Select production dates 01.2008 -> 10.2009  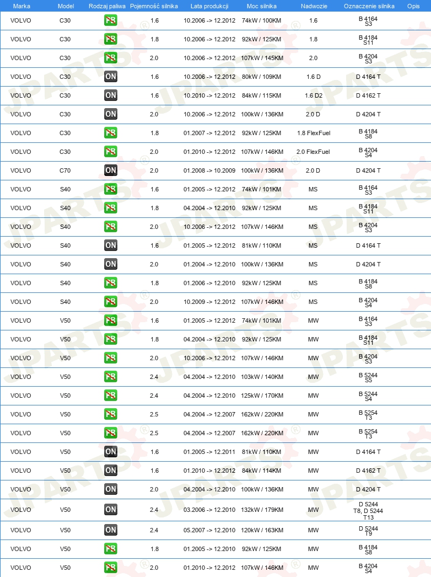coord(209,170)
